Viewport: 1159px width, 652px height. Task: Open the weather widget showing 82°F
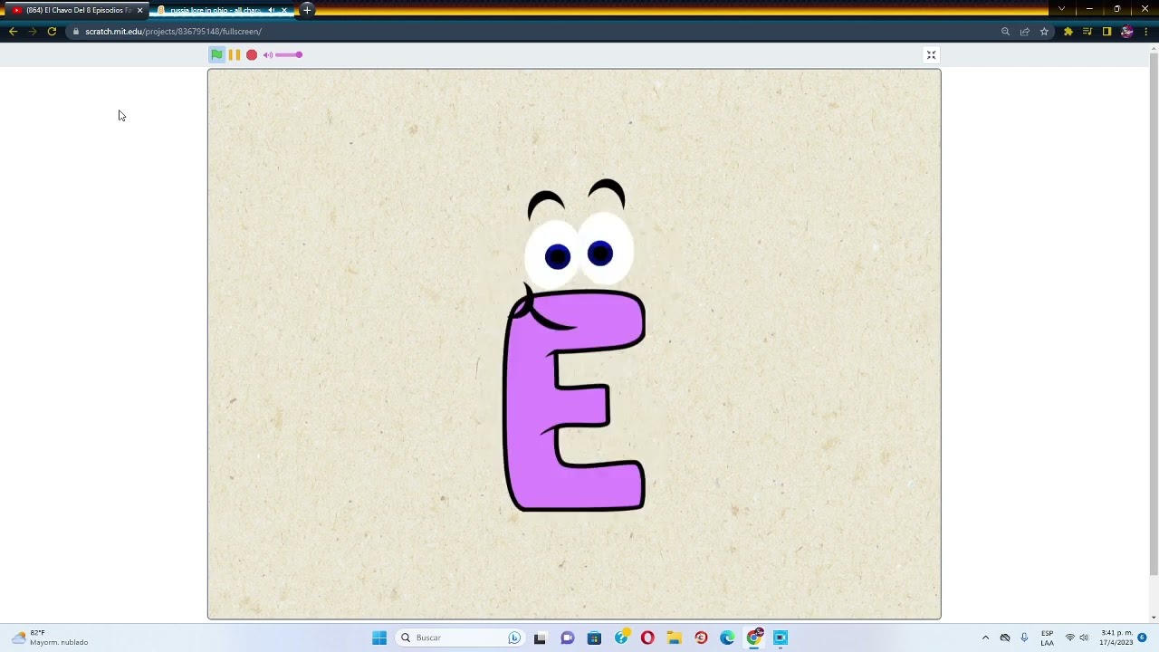51,638
